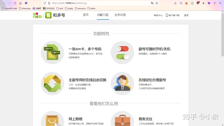
Task: Click the green-yellow switching arrows icon
Action: (x=52, y=84)
